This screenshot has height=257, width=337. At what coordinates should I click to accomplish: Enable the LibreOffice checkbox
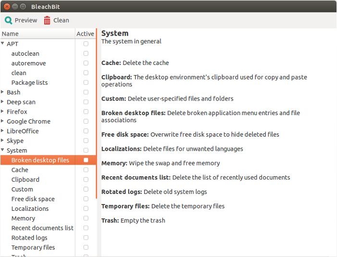coord(86,131)
